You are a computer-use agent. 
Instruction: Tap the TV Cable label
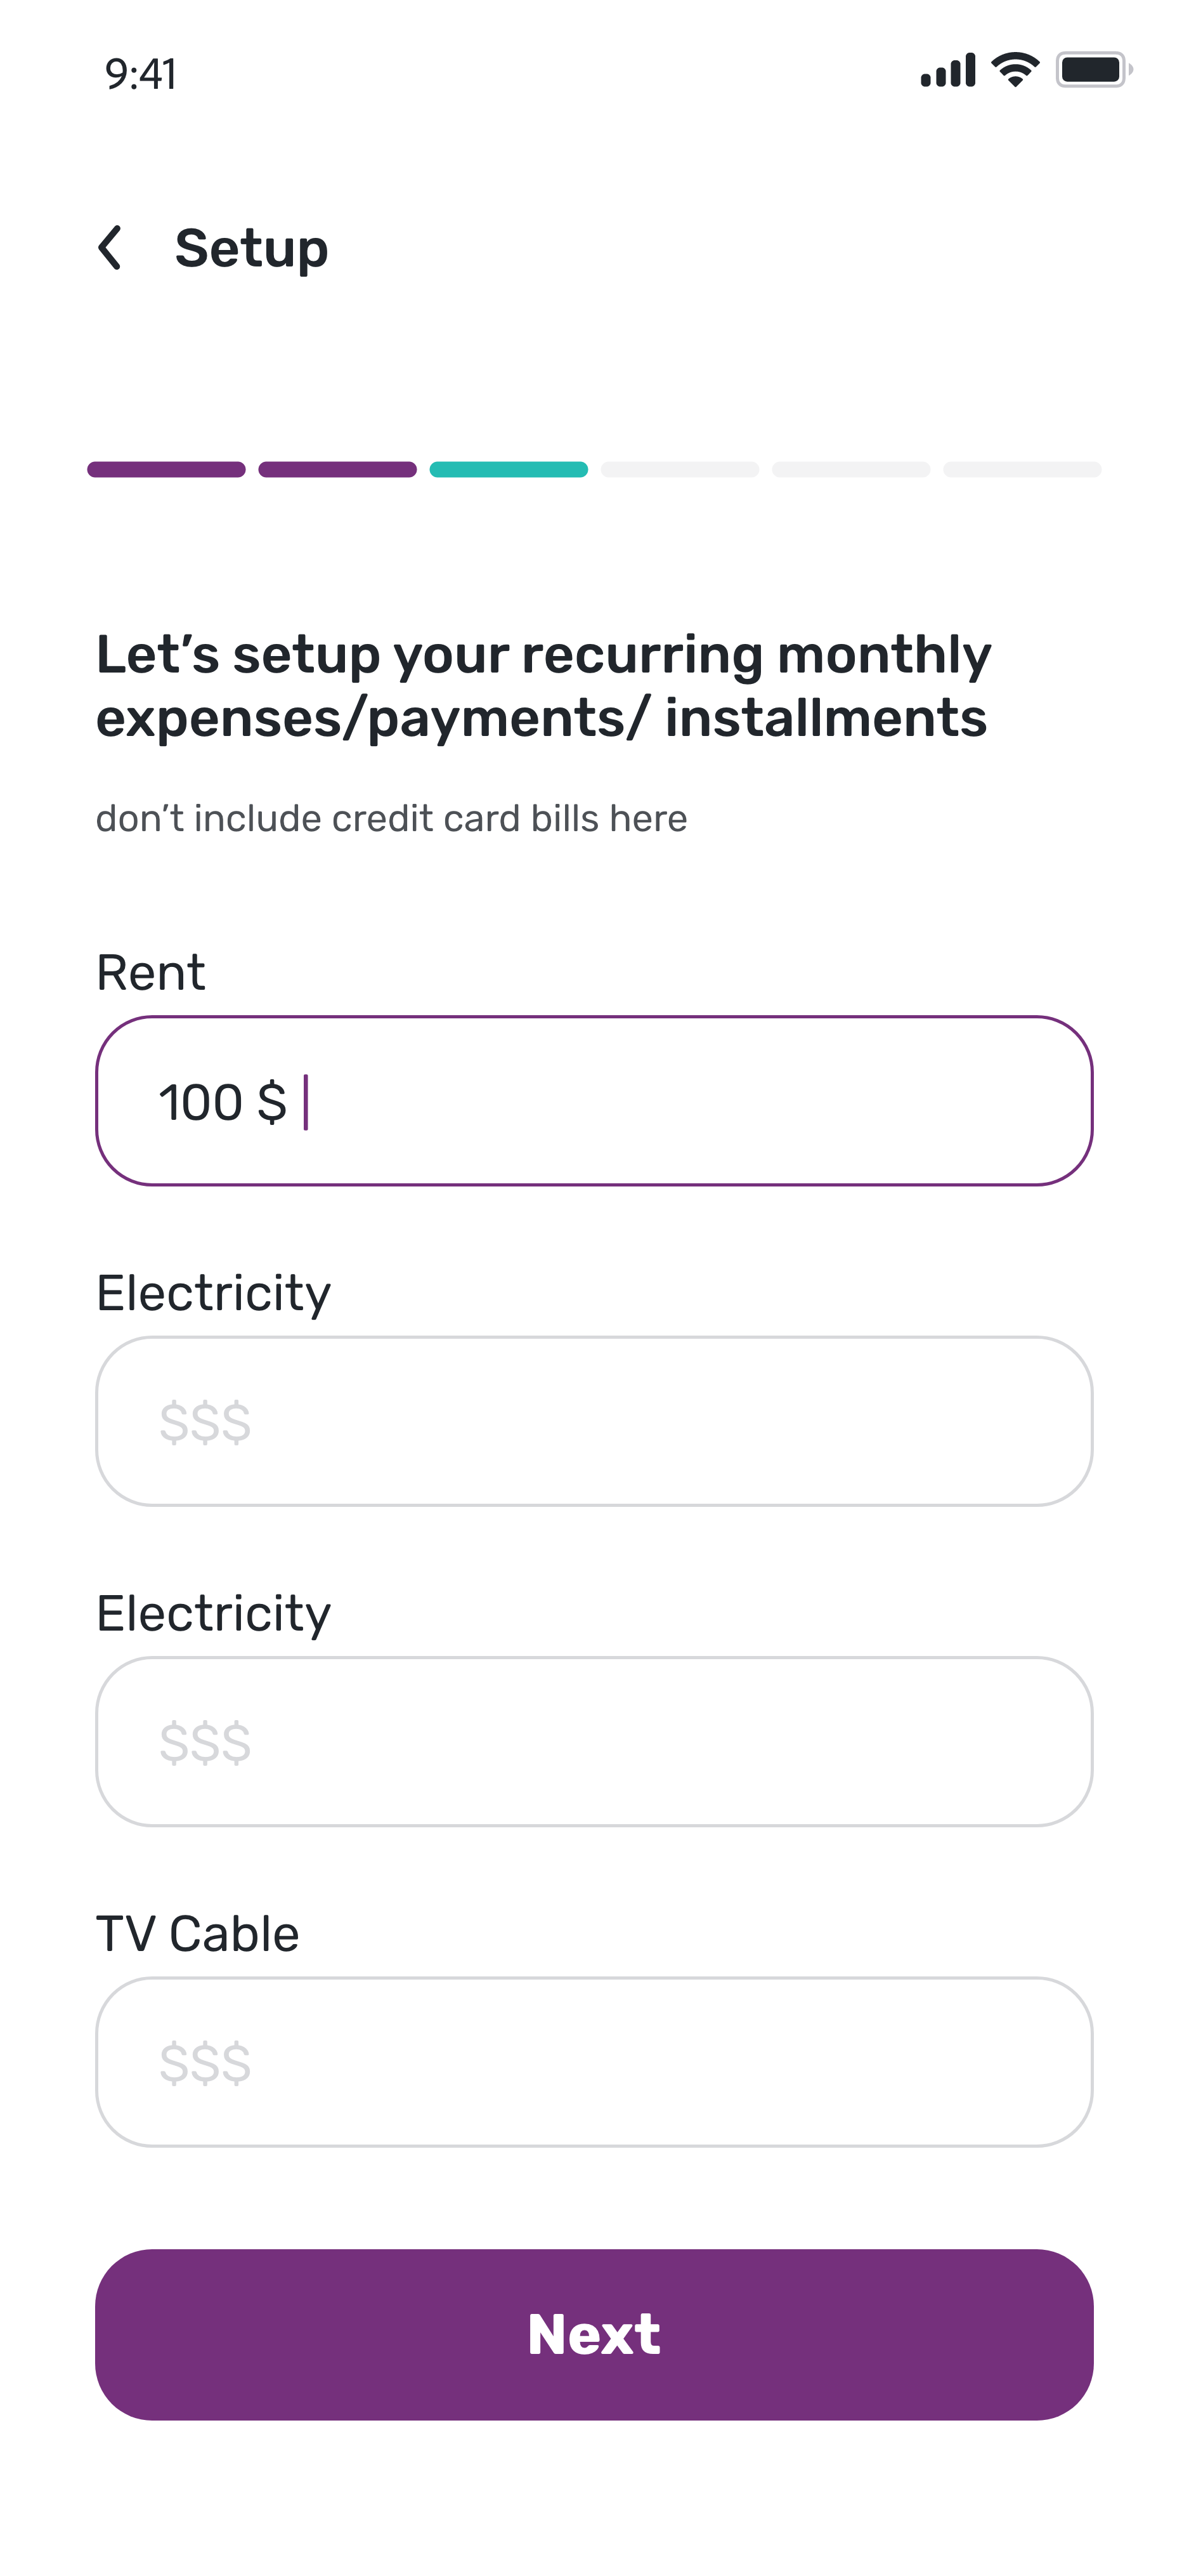click(x=198, y=1933)
